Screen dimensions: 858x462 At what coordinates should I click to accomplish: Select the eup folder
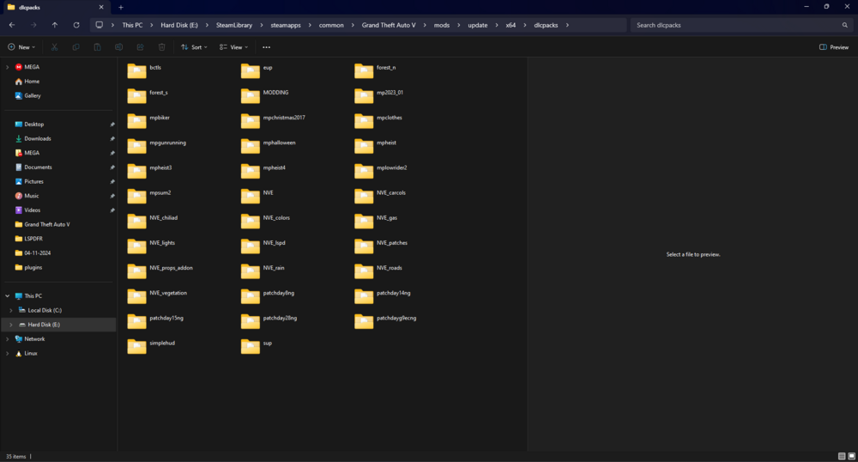tap(257, 70)
